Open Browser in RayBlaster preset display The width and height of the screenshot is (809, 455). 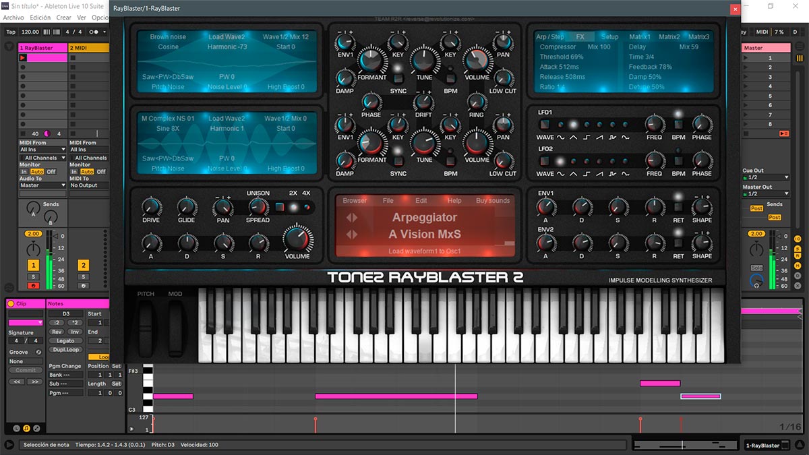coord(355,201)
